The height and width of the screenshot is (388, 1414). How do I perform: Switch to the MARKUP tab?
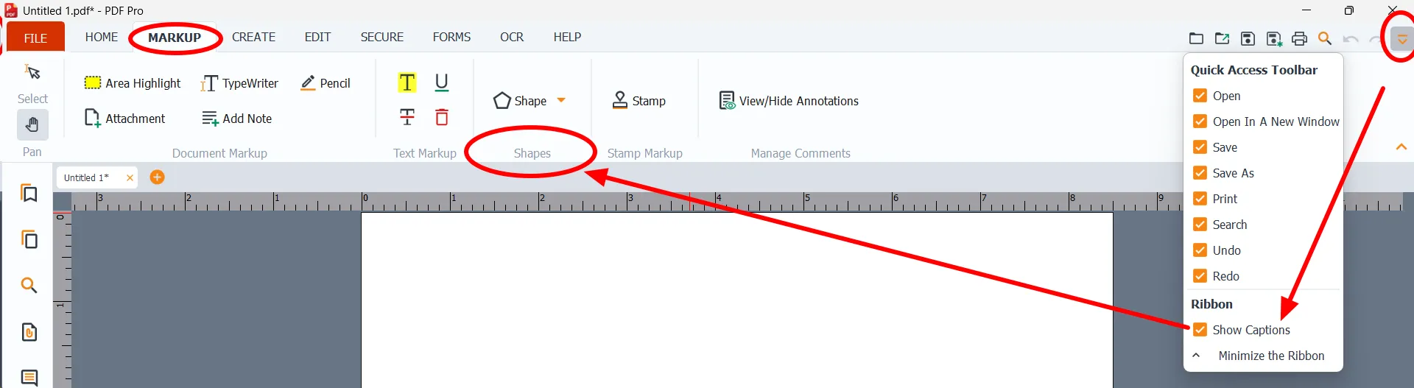pos(175,37)
